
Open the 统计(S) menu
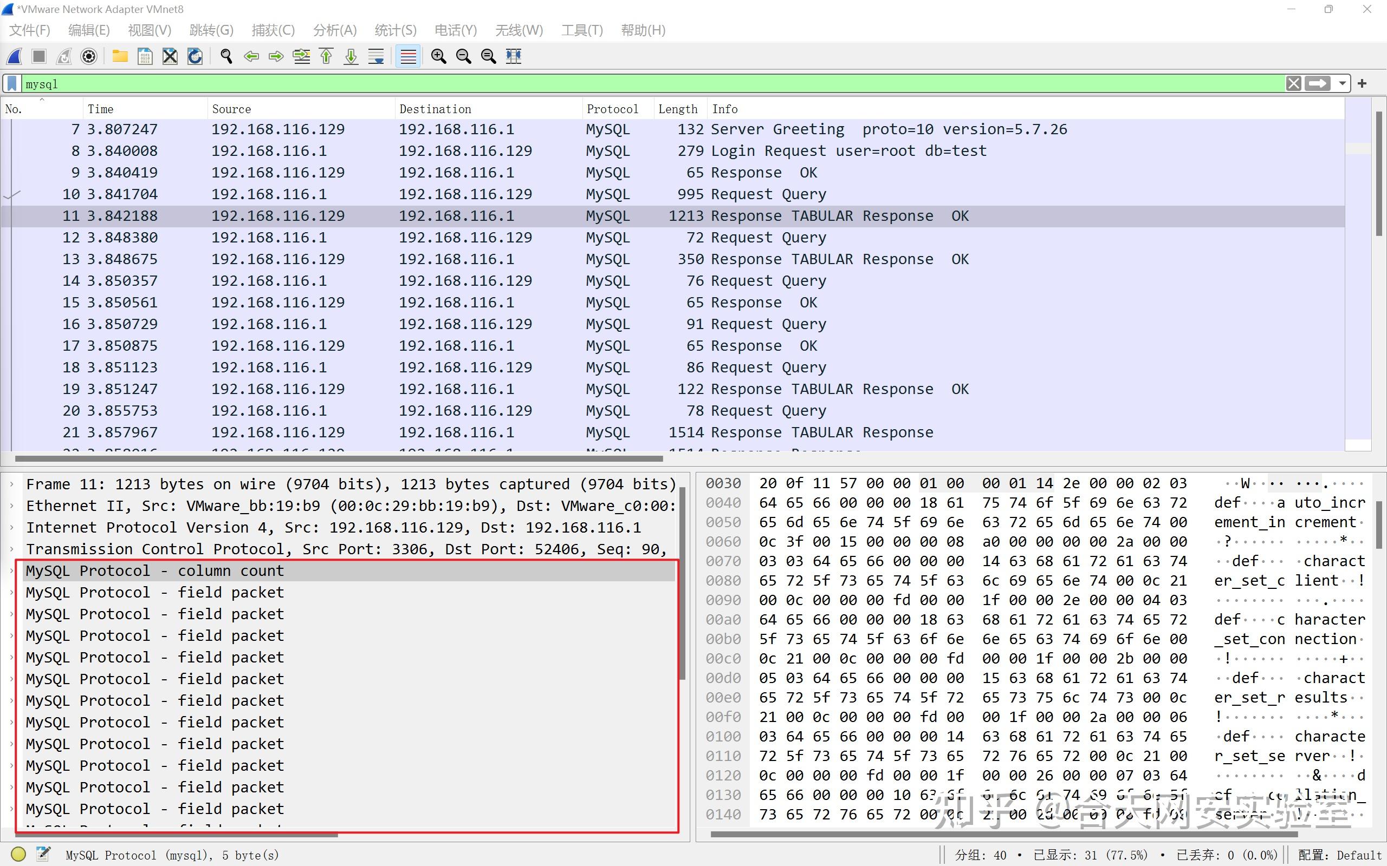point(395,30)
